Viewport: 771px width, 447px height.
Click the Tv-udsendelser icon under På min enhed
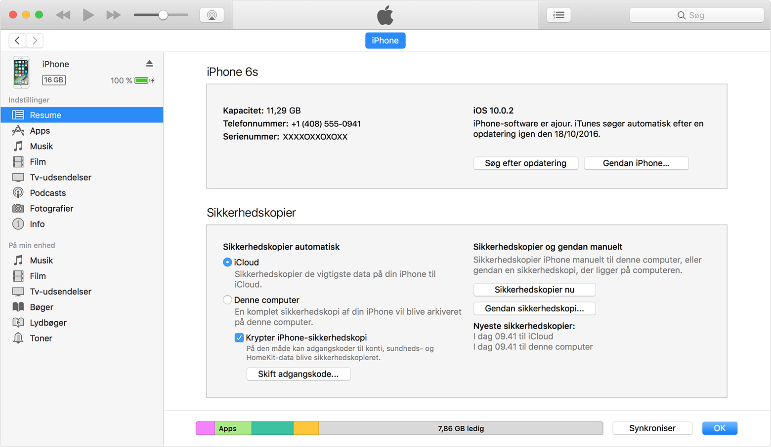pos(18,292)
